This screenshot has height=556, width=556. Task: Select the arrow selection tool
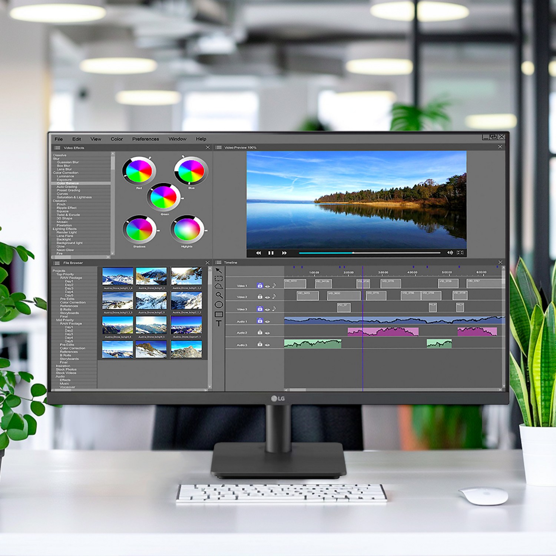click(219, 270)
